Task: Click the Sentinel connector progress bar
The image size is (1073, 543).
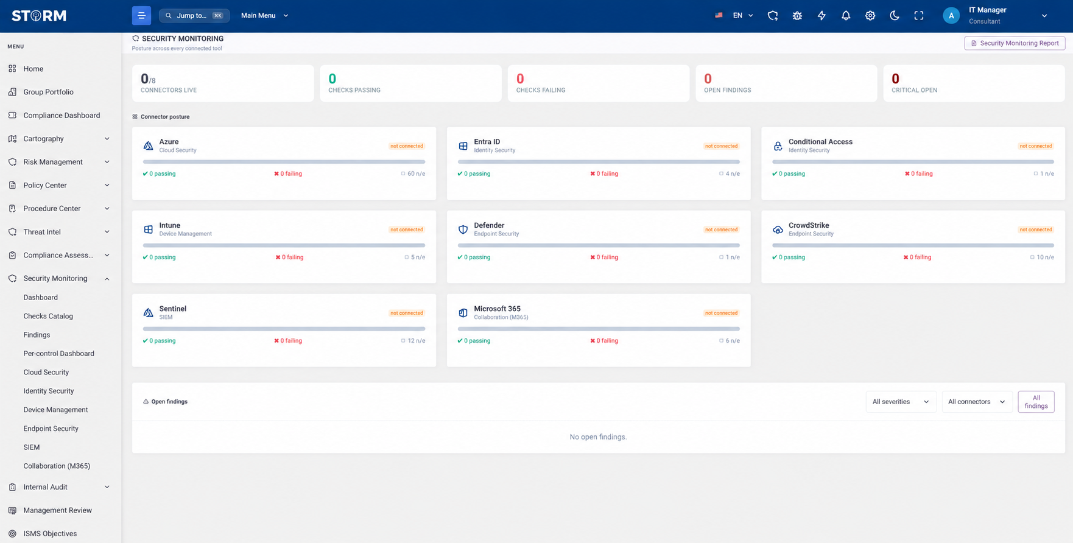Action: tap(284, 329)
